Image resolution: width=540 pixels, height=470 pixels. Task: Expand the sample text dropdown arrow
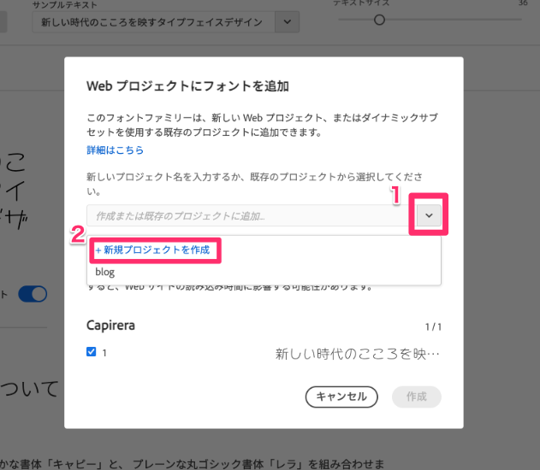[287, 22]
